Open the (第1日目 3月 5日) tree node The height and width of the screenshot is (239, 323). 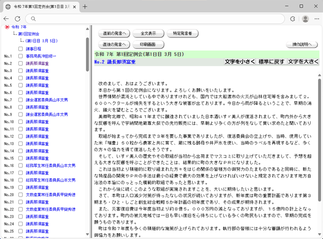point(41,41)
